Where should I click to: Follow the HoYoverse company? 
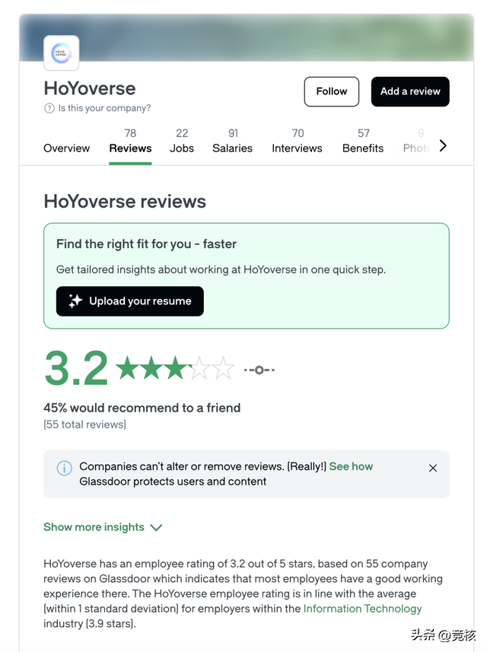[x=332, y=91]
